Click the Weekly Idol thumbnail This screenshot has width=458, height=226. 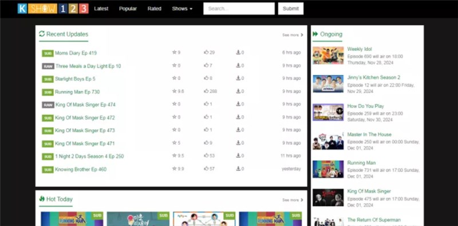pyautogui.click(x=328, y=55)
